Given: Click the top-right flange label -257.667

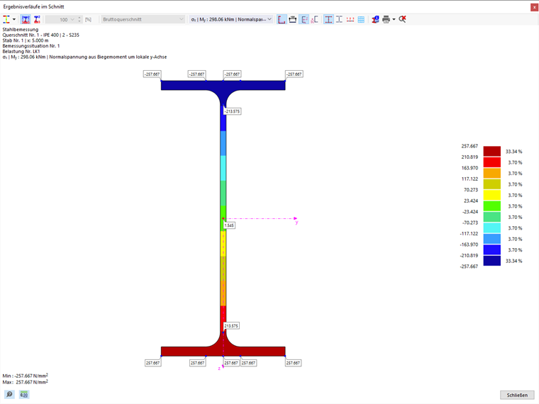Looking at the screenshot, I should [294, 74].
